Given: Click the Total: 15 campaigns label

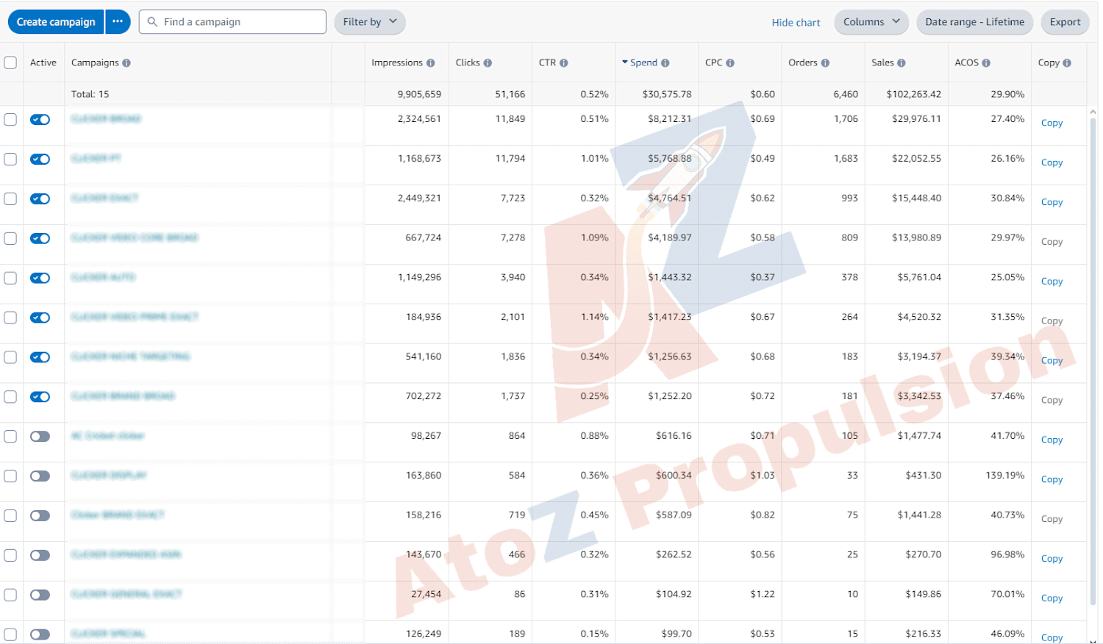Looking at the screenshot, I should pos(90,94).
